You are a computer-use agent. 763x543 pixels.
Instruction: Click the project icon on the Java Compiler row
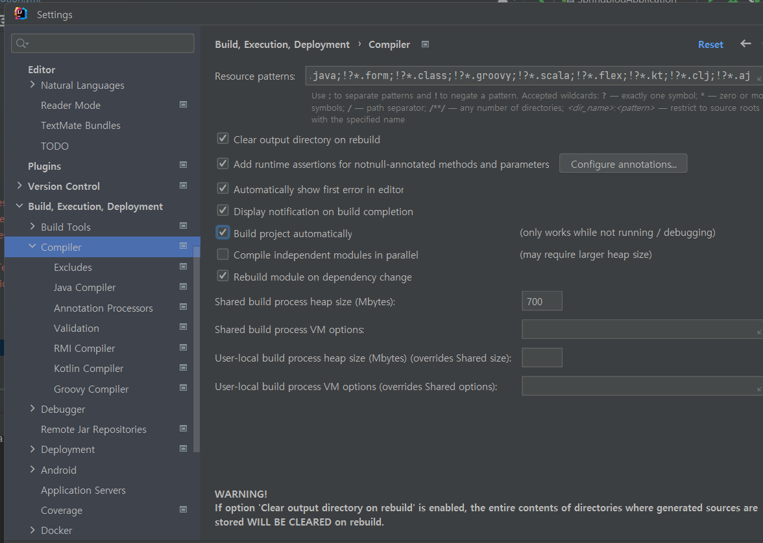184,287
